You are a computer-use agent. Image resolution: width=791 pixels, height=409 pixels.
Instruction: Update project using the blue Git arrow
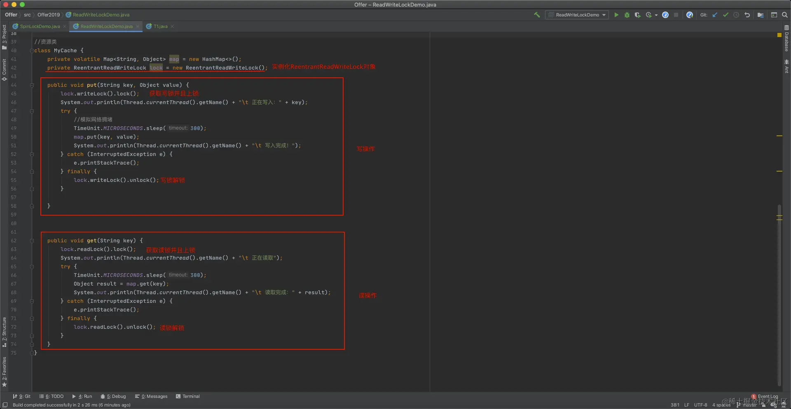[715, 15]
